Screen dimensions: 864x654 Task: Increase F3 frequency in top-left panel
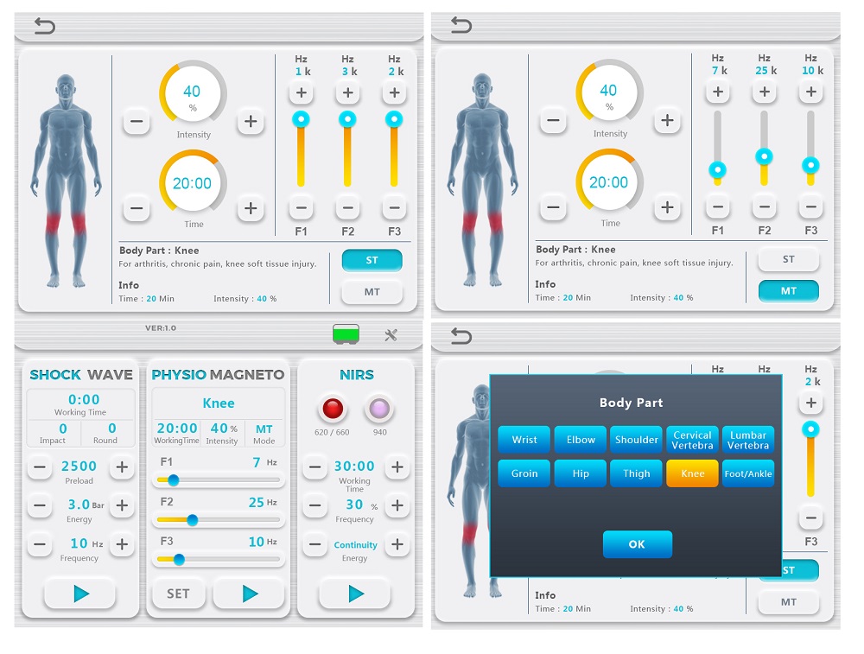click(394, 92)
